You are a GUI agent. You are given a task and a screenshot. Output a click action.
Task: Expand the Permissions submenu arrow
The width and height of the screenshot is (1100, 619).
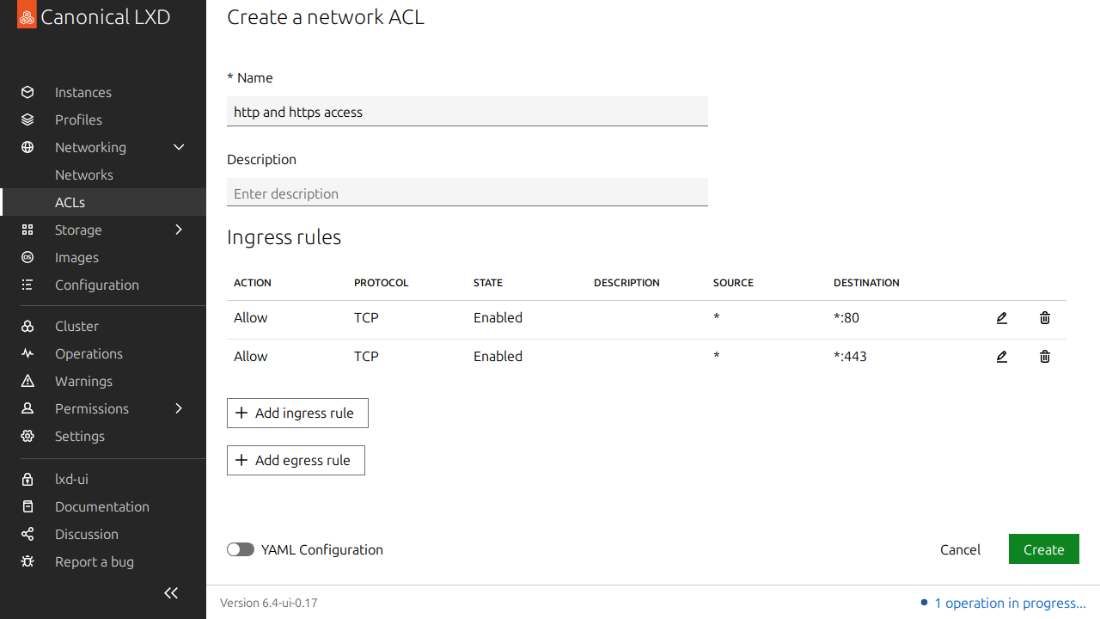pyautogui.click(x=179, y=408)
